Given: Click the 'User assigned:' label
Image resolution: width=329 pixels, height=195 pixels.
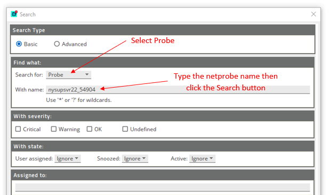Looking at the screenshot, I should 34,159.
